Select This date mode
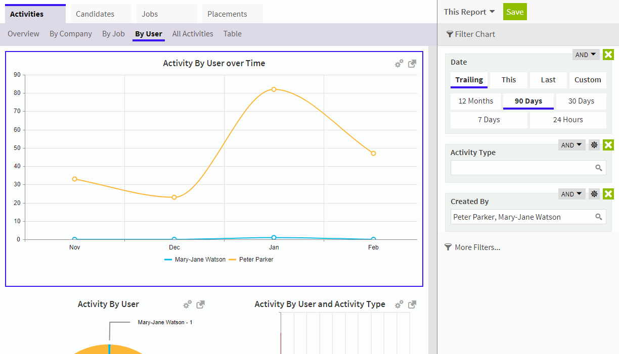This screenshot has width=619, height=354. [x=509, y=80]
